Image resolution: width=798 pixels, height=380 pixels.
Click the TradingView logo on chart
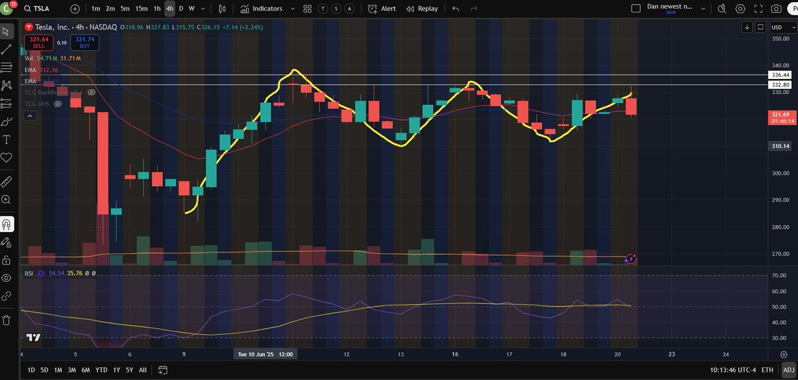point(33,337)
